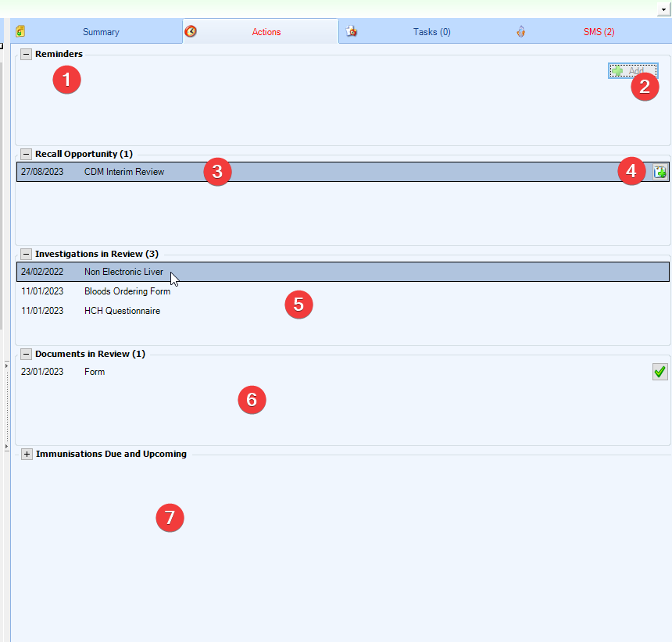Click the clock icon on Actions tab

tap(191, 32)
